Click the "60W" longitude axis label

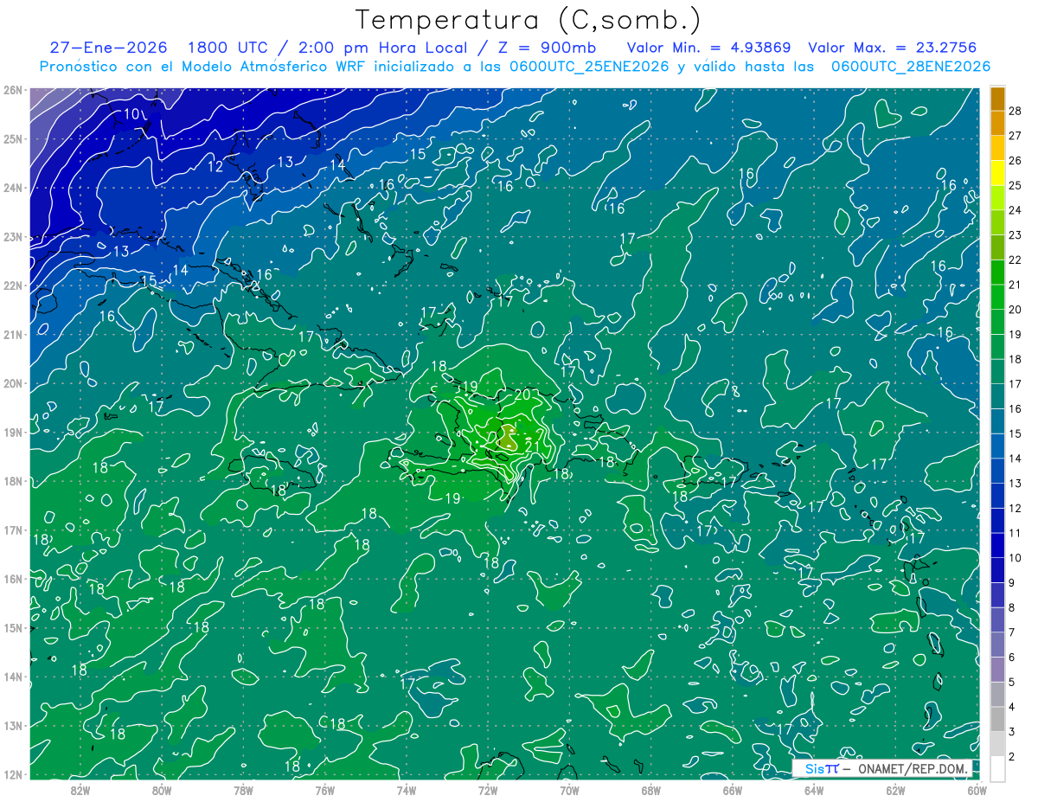click(x=977, y=790)
